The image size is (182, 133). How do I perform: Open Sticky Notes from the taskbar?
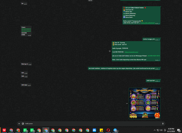click(101, 130)
